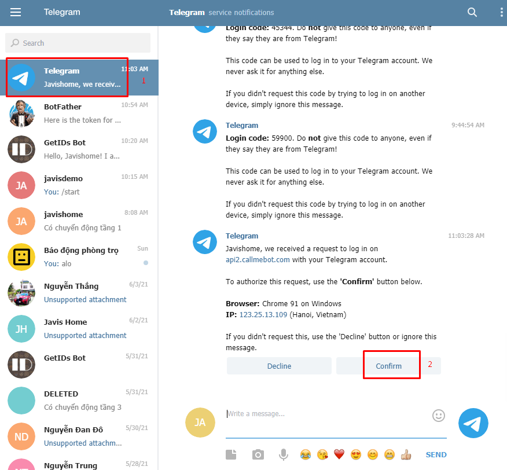Open the hamburger main menu
Viewport: 507px width, 470px height.
click(x=16, y=12)
